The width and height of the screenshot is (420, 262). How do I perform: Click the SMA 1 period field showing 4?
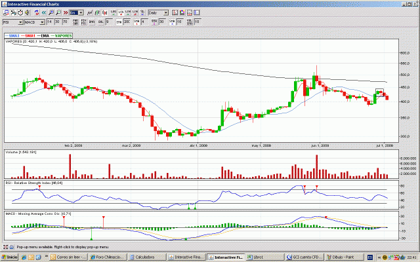[x=144, y=22]
